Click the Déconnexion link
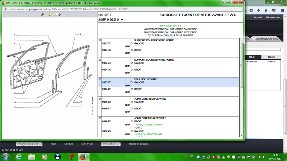Viewport: 287px width, 161px height. [x=273, y=17]
